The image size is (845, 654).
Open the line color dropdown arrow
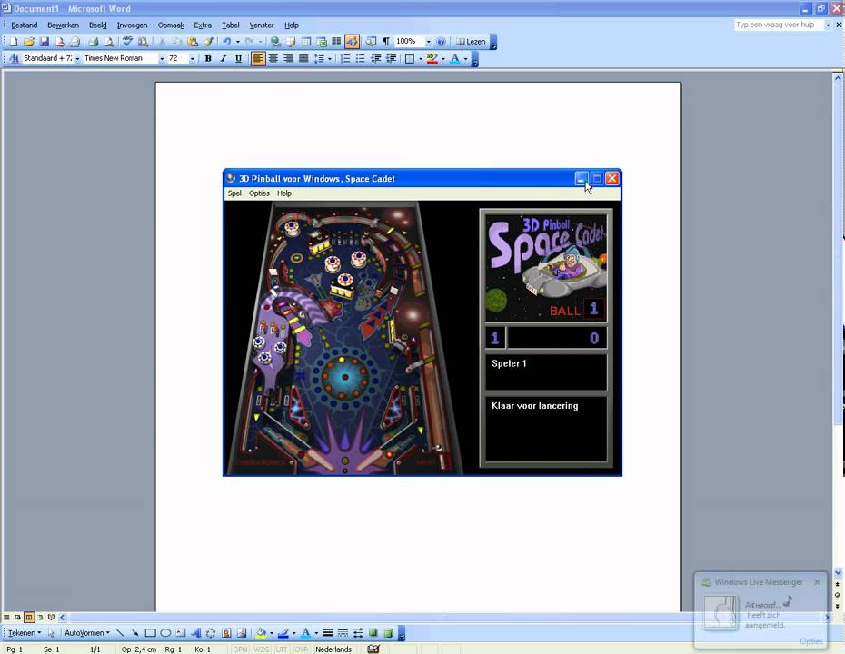[293, 633]
